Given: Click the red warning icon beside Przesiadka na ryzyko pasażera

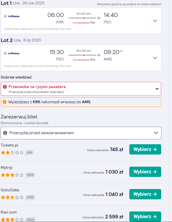Looking at the screenshot, I should point(5,87).
